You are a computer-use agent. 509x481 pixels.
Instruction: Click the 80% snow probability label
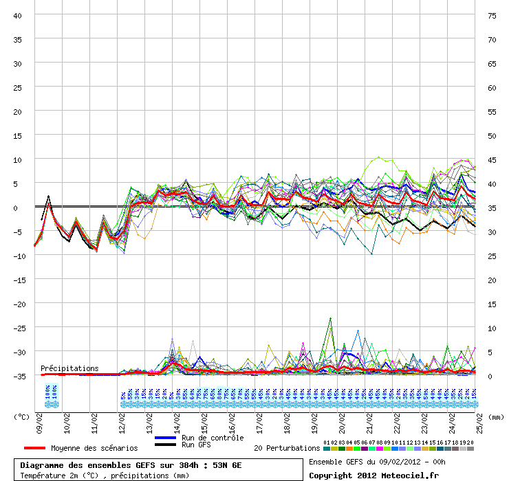tap(219, 394)
